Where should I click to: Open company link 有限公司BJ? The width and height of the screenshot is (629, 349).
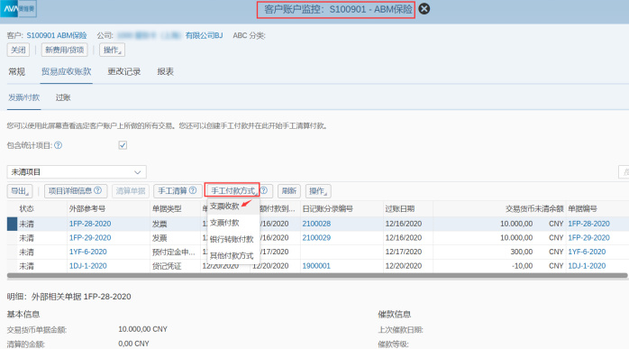[204, 35]
